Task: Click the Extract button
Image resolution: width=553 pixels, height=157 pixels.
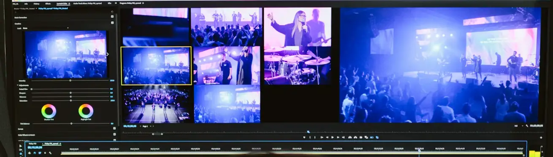Action: click(355, 137)
